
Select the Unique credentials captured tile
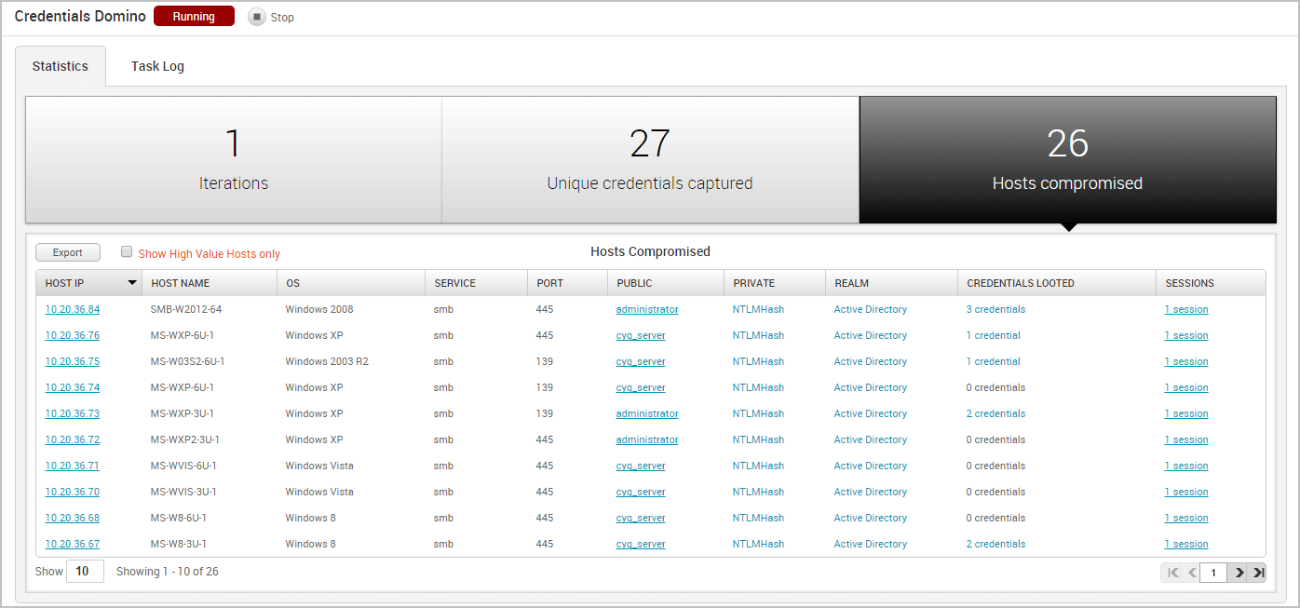(649, 159)
